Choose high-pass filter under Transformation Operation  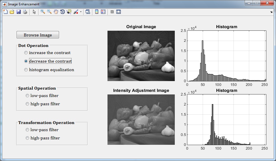(x=28, y=138)
